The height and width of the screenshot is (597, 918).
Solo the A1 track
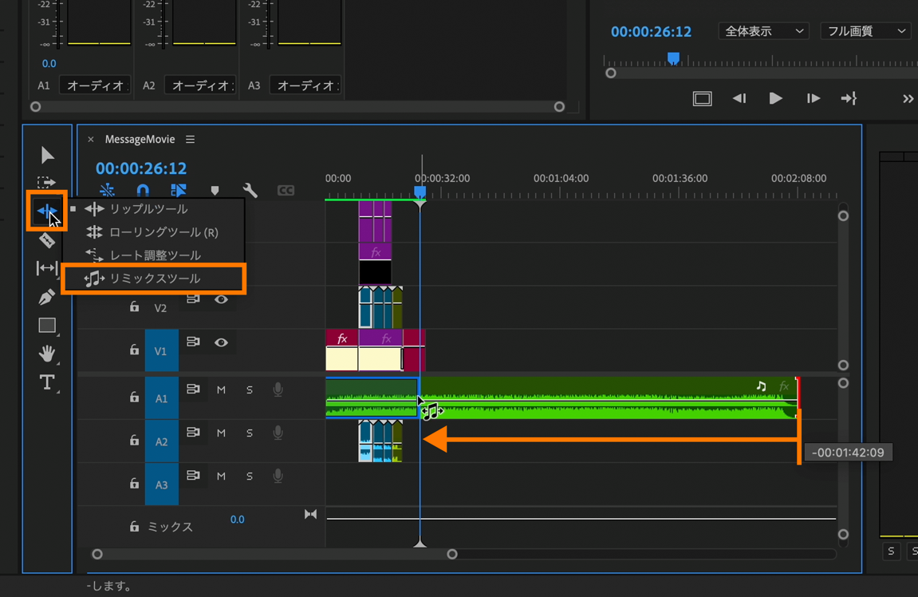pyautogui.click(x=250, y=389)
